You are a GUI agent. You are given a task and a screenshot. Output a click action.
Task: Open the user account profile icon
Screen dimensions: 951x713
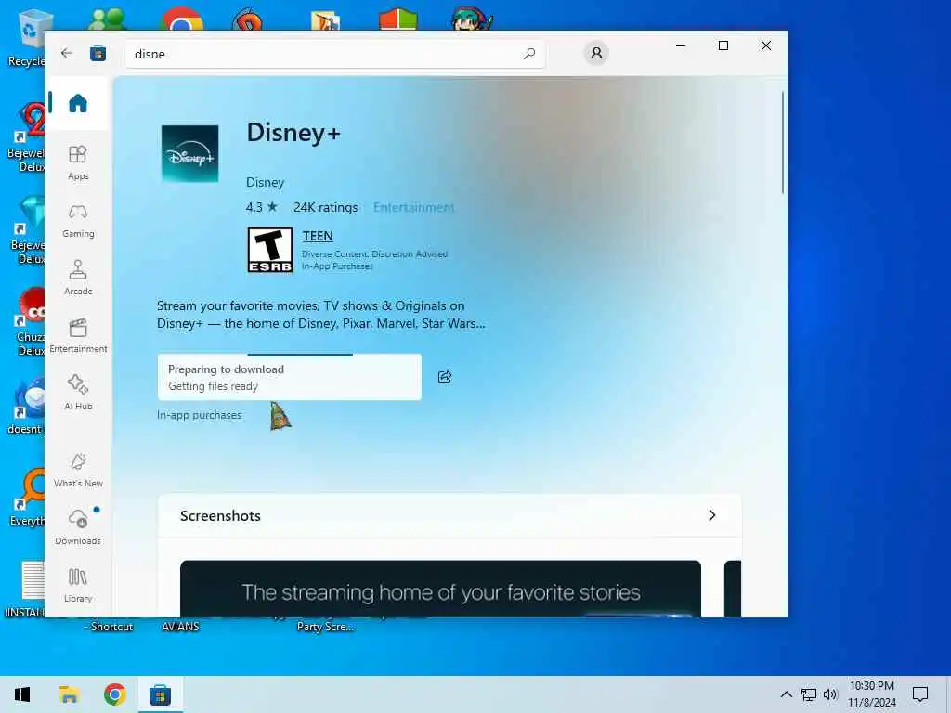(x=596, y=53)
